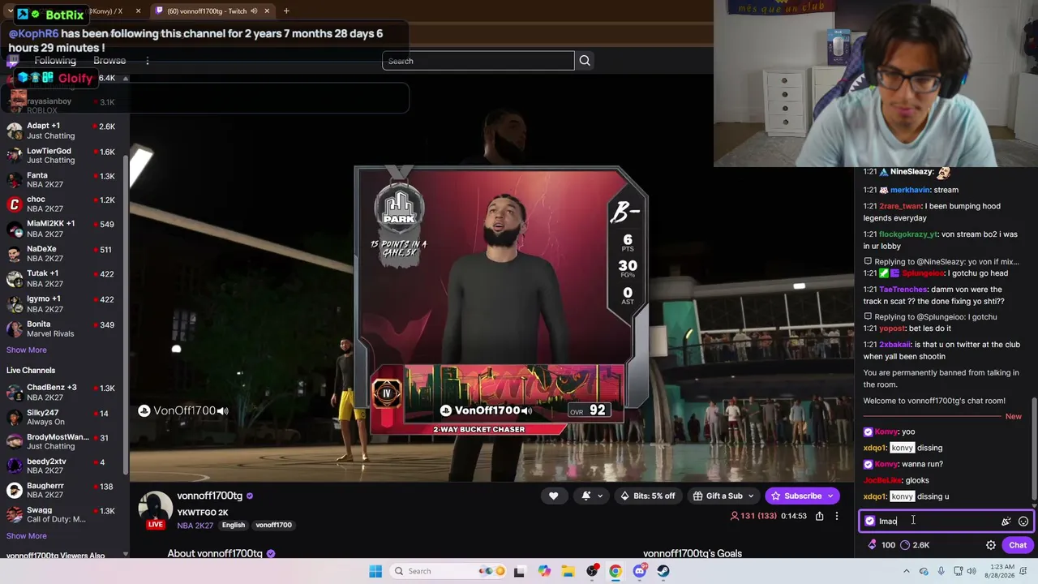Screen dimensions: 1038x584
Task: Switch to Google Chrome on the taskbar
Action: point(616,571)
